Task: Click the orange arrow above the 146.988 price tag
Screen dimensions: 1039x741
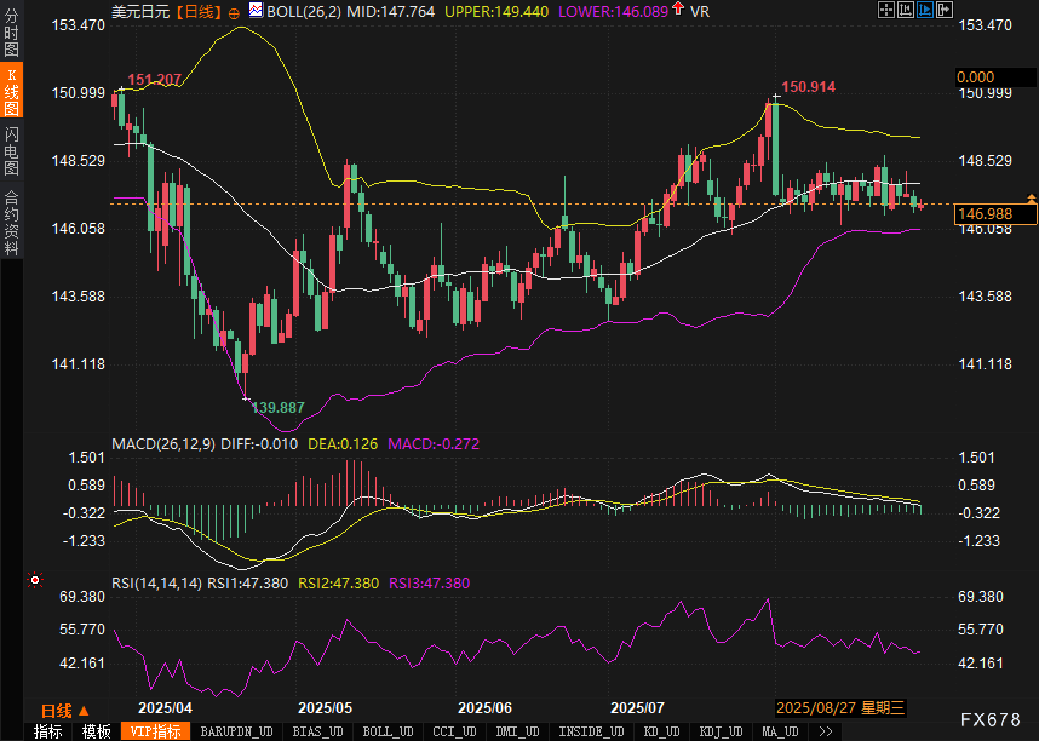Action: (x=1031, y=199)
